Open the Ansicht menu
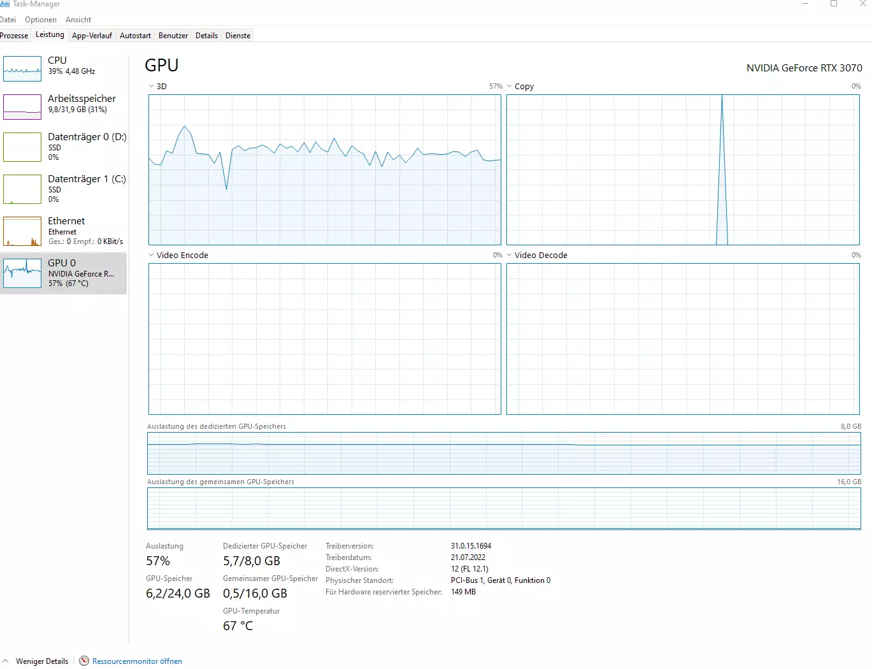 click(78, 20)
